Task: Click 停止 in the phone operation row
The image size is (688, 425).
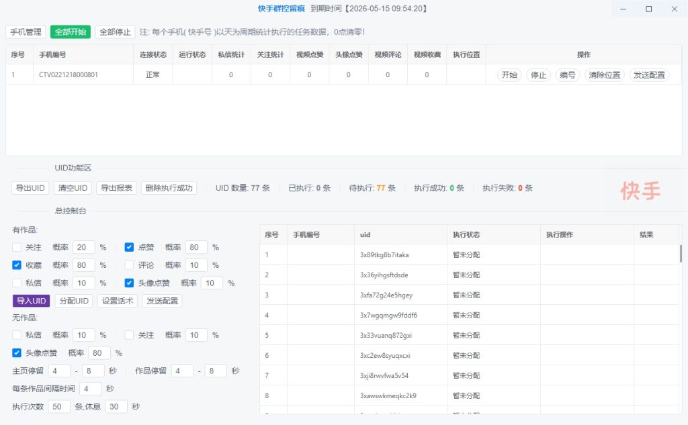Action: click(x=538, y=75)
